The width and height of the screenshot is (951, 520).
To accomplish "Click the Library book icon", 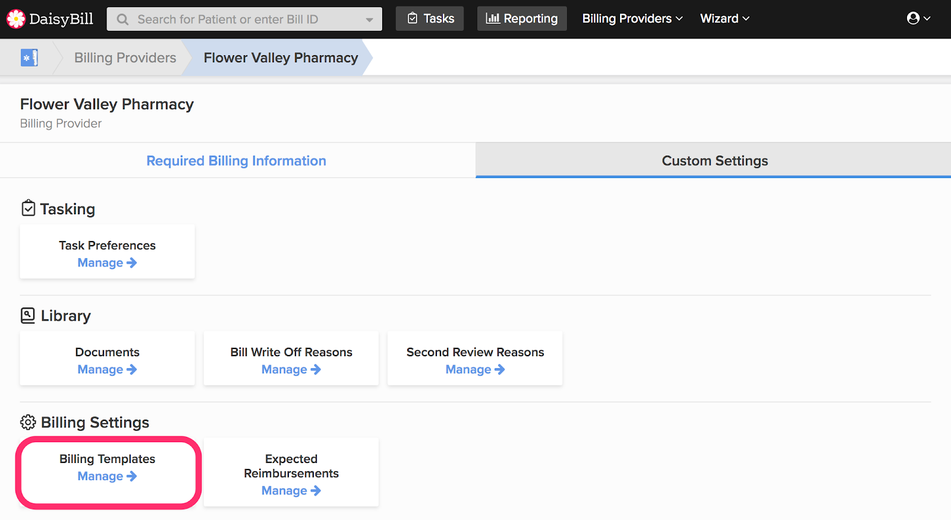I will coord(28,315).
